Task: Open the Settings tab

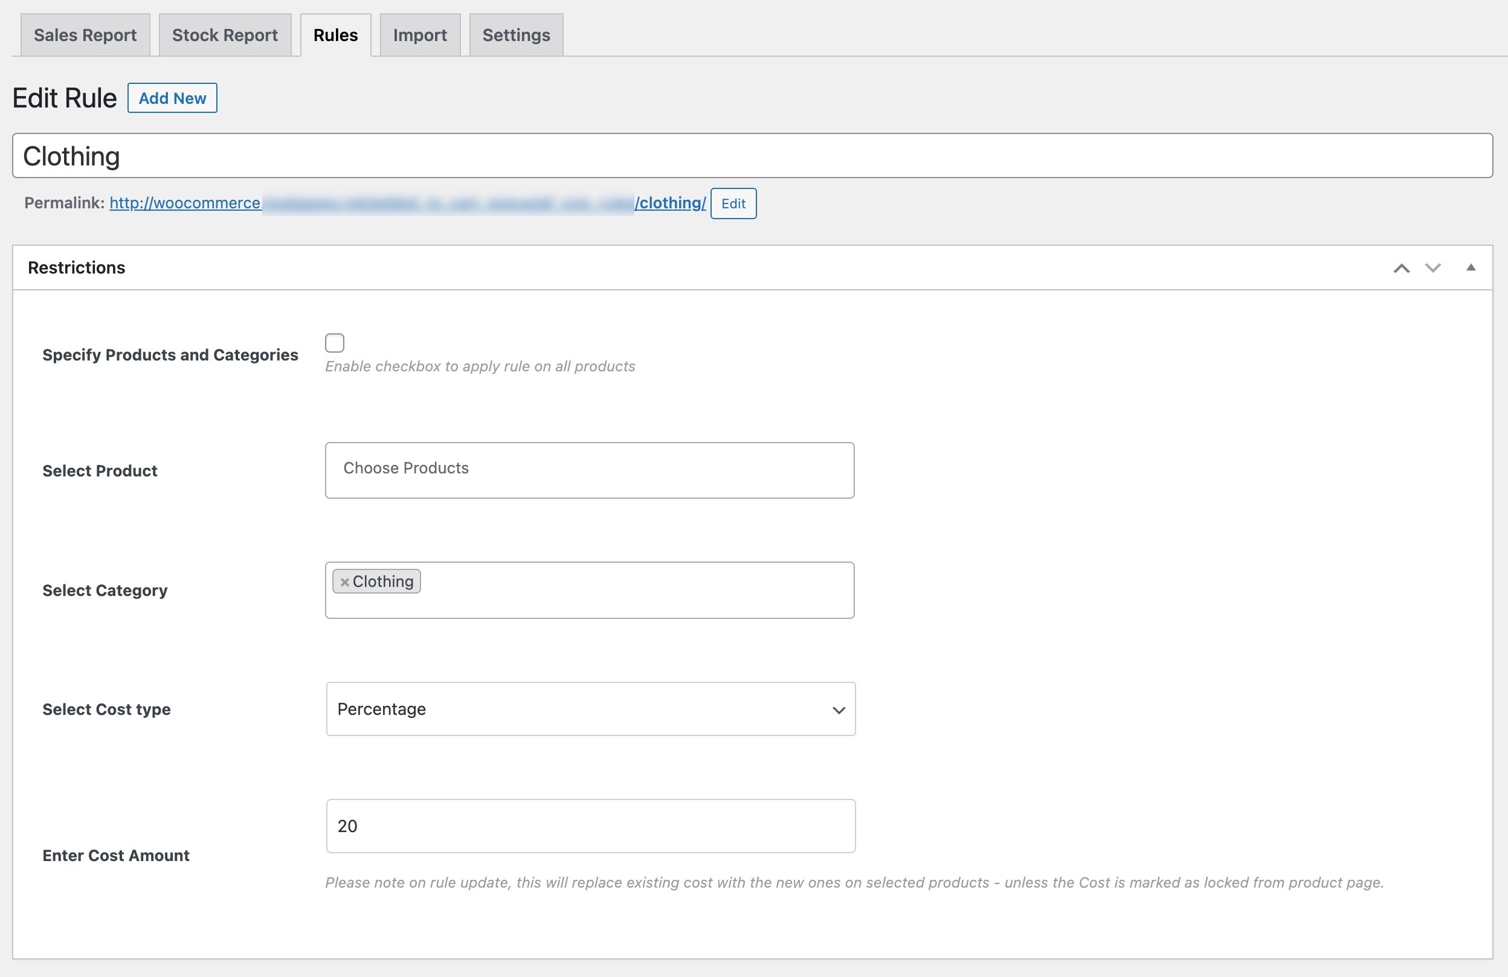Action: [516, 35]
